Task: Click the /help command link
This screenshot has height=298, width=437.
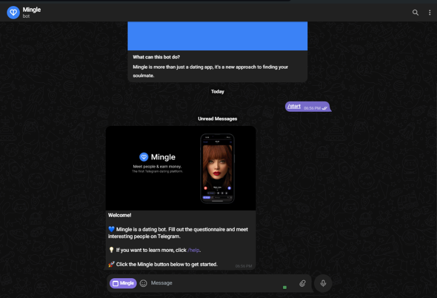Action: pyautogui.click(x=194, y=250)
